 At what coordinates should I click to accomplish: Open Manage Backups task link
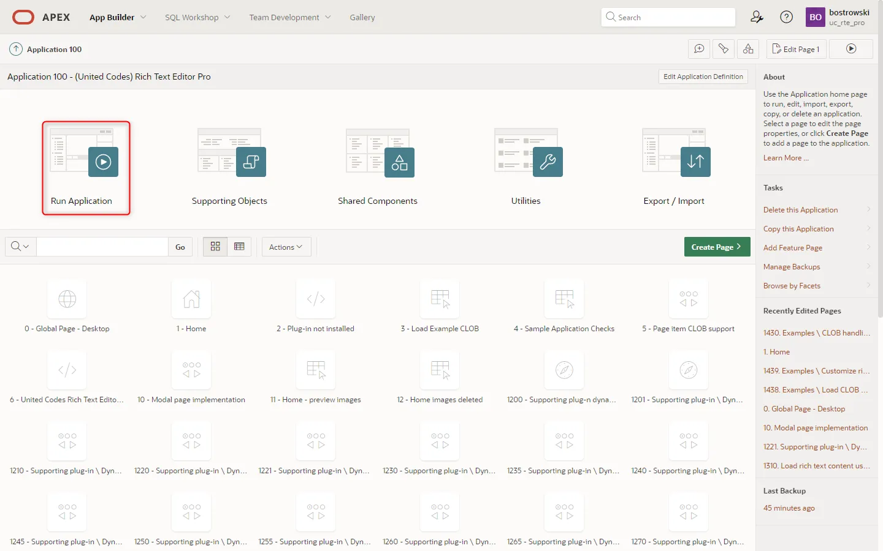(x=792, y=267)
